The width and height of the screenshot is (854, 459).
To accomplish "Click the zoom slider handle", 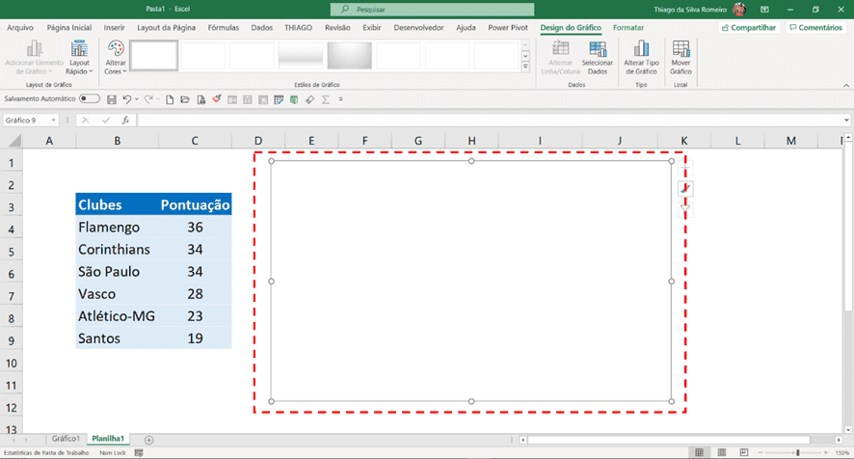I will click(798, 452).
